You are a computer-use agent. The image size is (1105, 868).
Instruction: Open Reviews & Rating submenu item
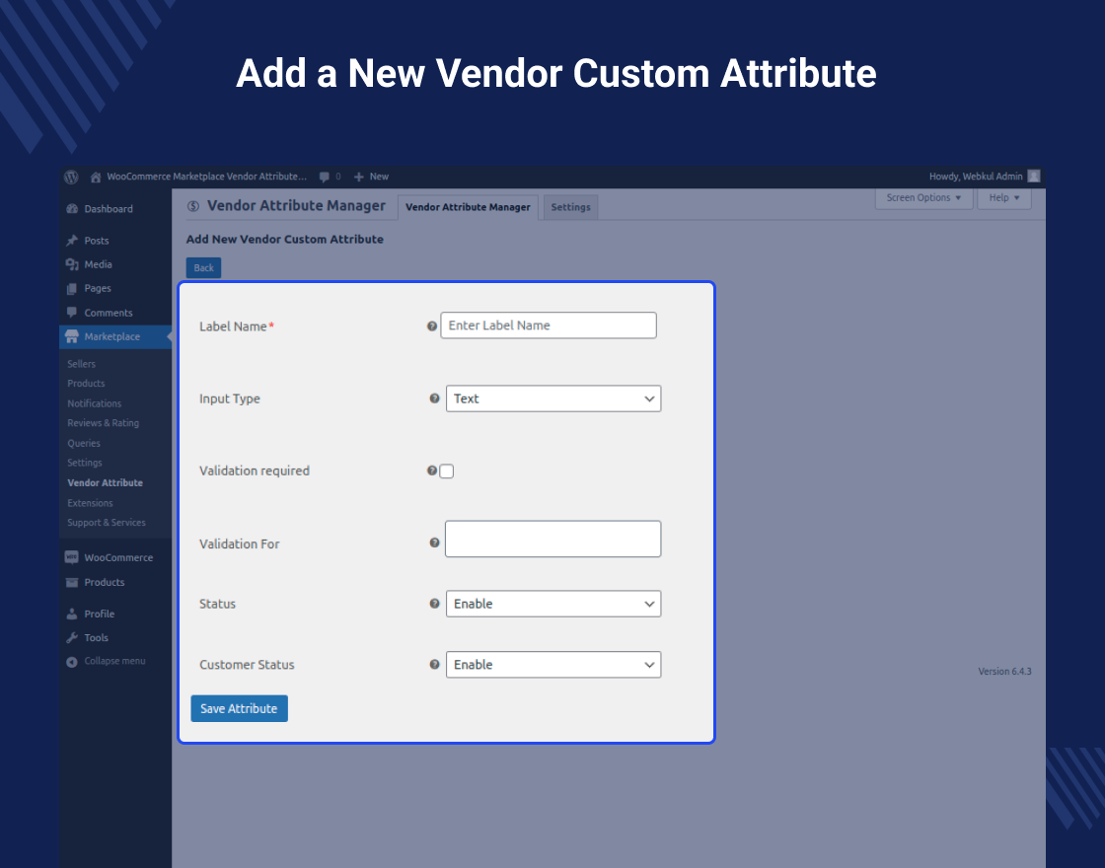[103, 423]
